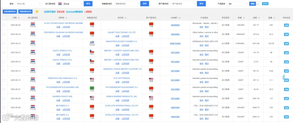Sort the table by HS编码 column
This screenshot has height=123, width=293.
tap(179, 18)
